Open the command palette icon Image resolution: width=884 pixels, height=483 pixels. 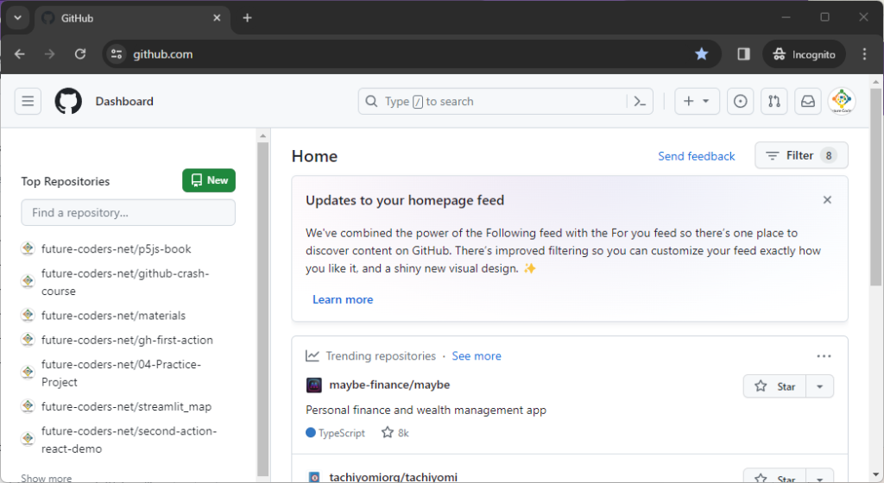pyautogui.click(x=640, y=101)
